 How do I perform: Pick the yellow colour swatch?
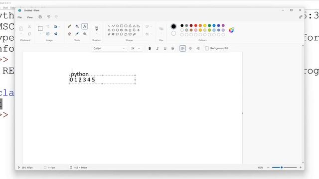(x=205, y=25)
